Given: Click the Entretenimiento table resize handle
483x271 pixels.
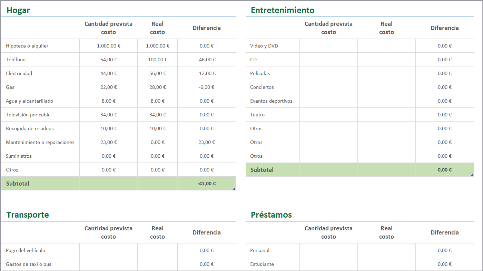Looking at the screenshot, I should coord(472,175).
